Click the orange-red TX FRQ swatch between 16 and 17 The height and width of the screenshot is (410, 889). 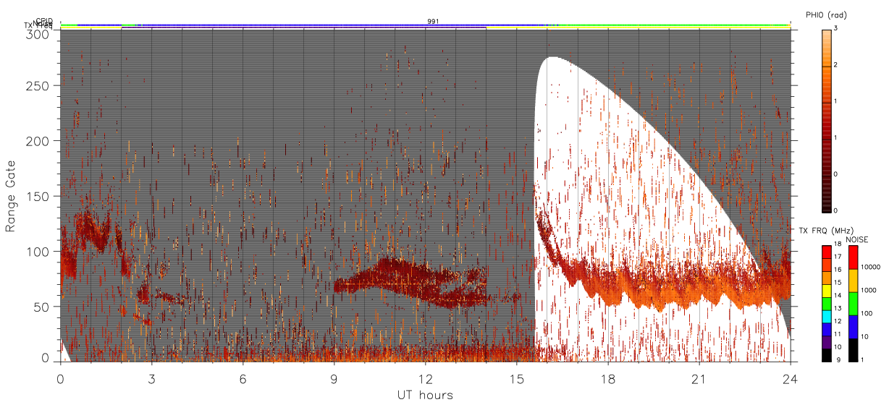click(x=827, y=265)
